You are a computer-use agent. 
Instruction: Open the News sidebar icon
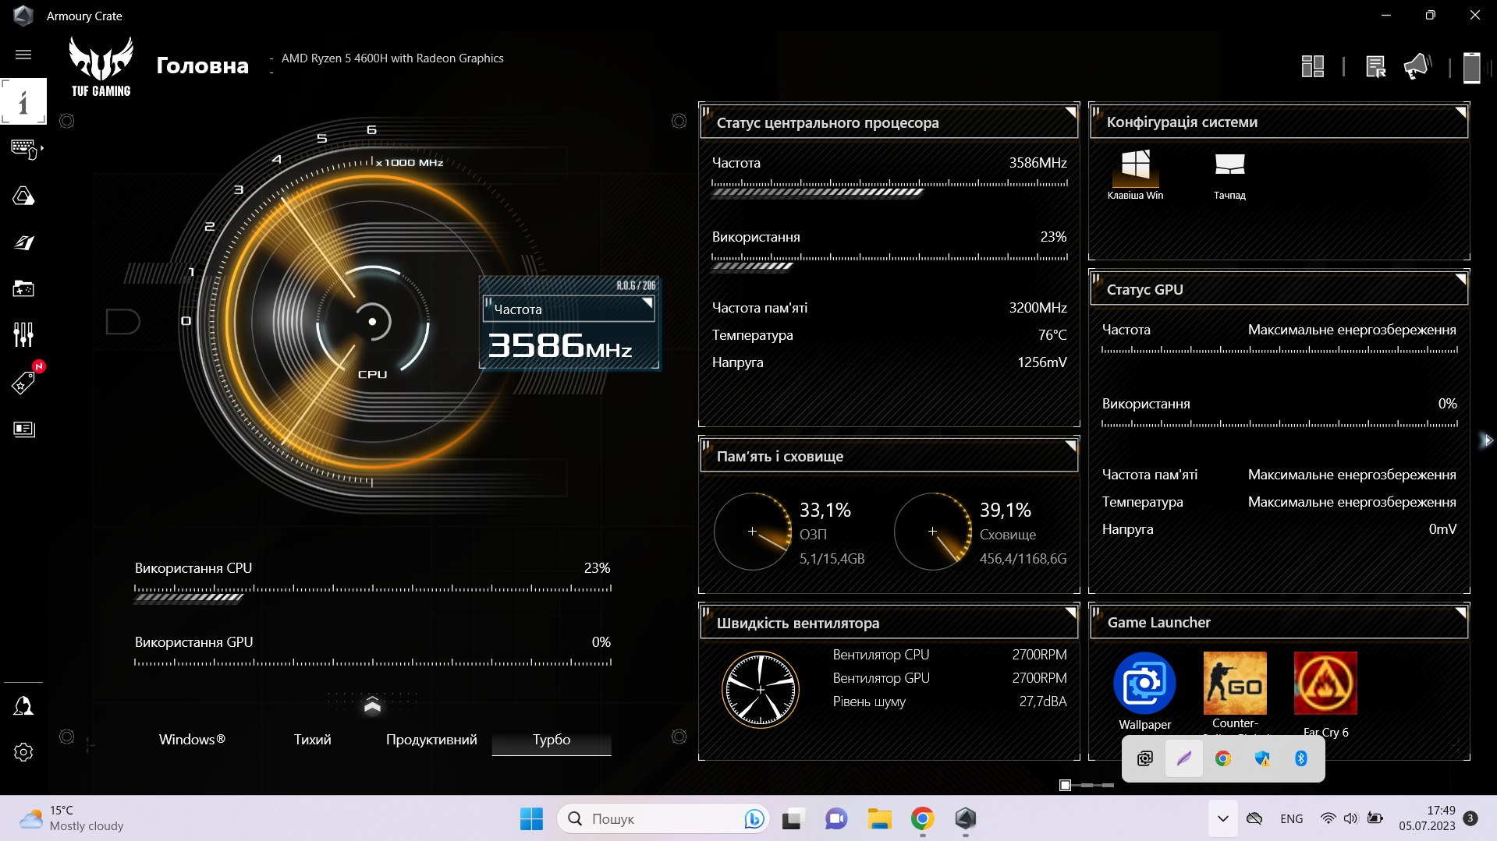tap(23, 429)
